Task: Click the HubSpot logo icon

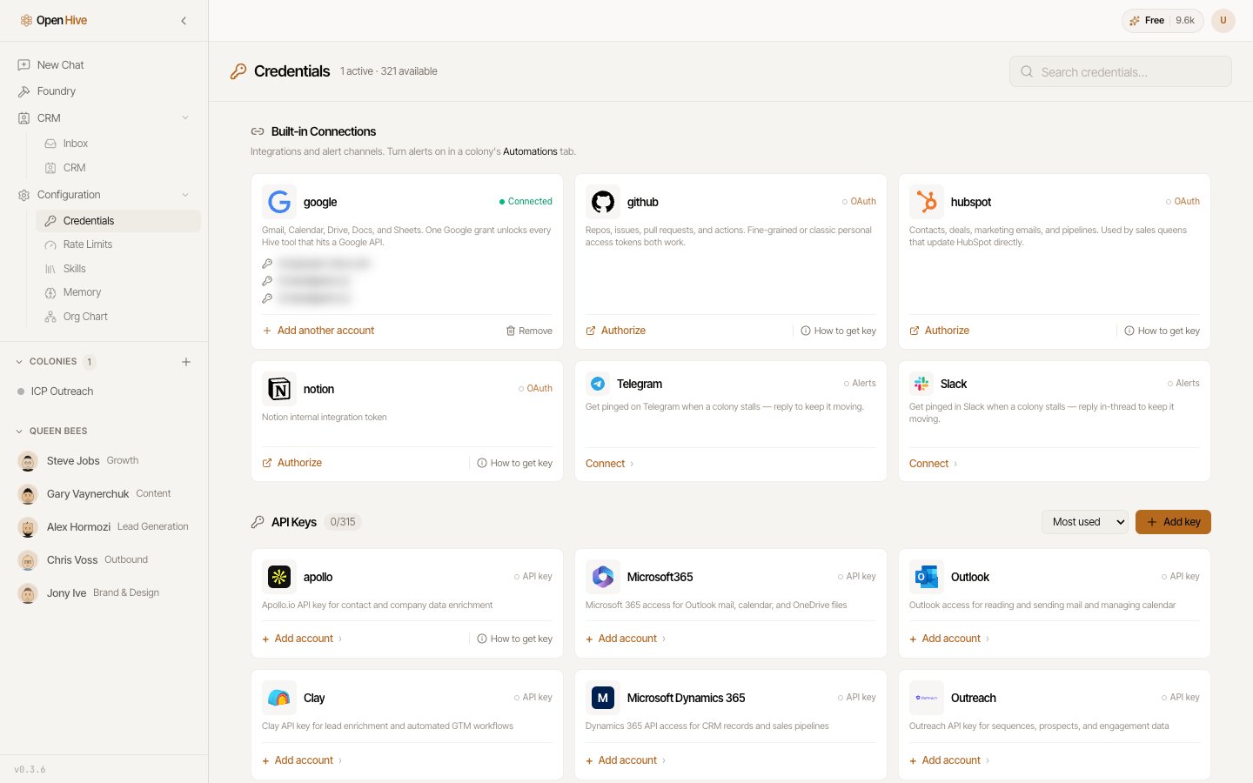Action: tap(927, 202)
